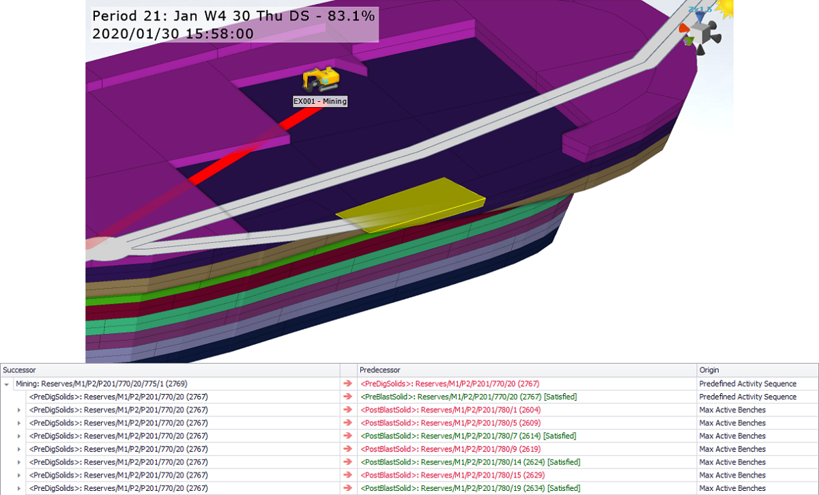Image resolution: width=819 pixels, height=495 pixels.
Task: Click the red arrow in the 780/9 (2619) row
Action: pos(349,449)
